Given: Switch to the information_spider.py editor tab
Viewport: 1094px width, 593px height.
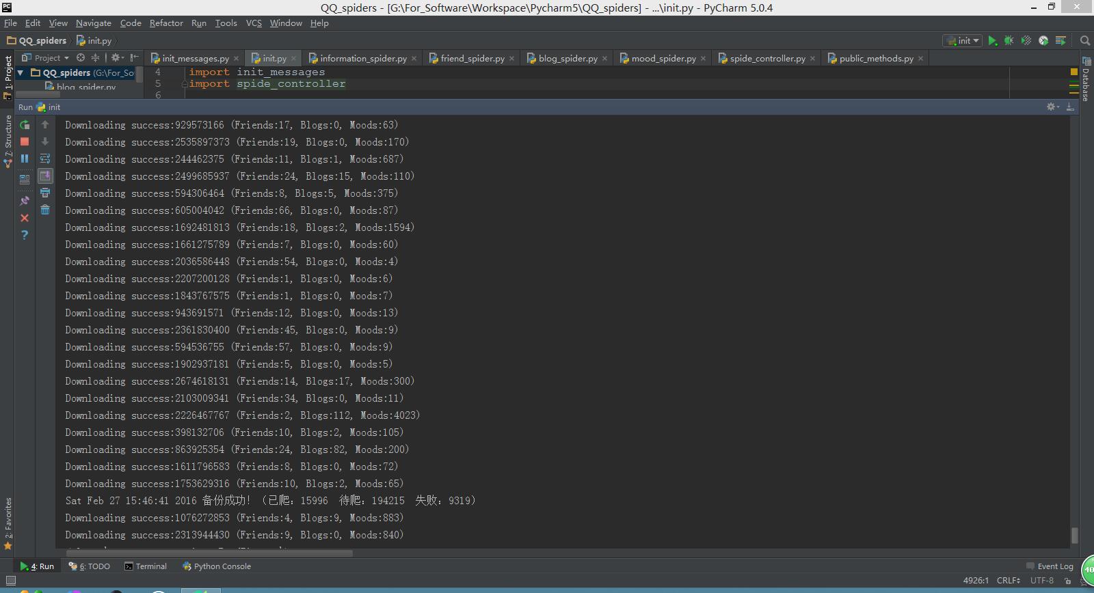Looking at the screenshot, I should 363,59.
